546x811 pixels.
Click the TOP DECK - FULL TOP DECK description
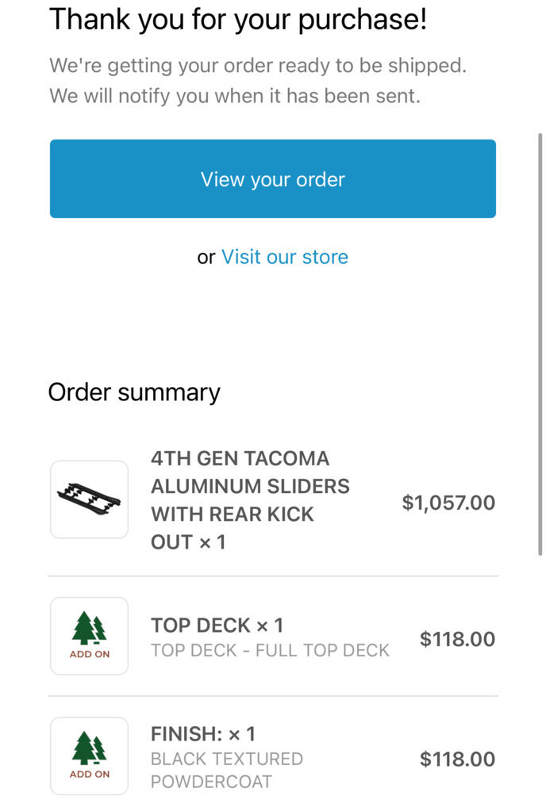click(270, 650)
